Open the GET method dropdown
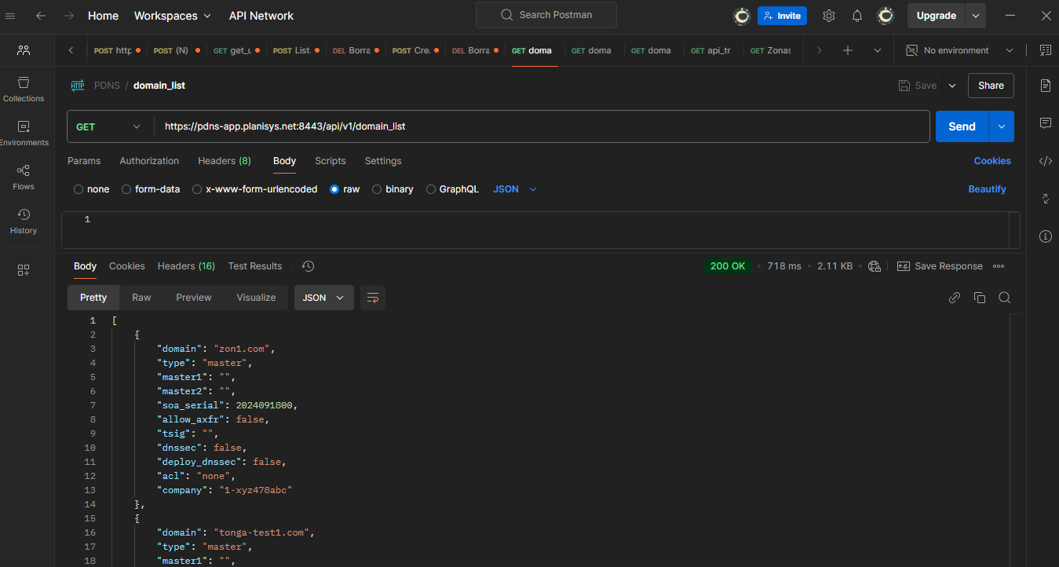The width and height of the screenshot is (1059, 567). 109,126
